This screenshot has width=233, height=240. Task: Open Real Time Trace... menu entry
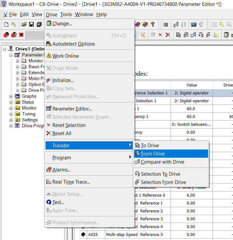coord(89,182)
